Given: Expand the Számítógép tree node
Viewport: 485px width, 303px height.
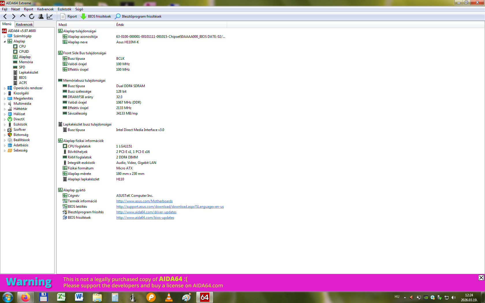Looking at the screenshot, I should [5, 36].
